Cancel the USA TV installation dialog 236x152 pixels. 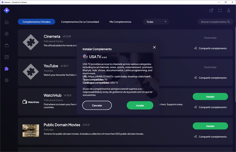coord(97,105)
